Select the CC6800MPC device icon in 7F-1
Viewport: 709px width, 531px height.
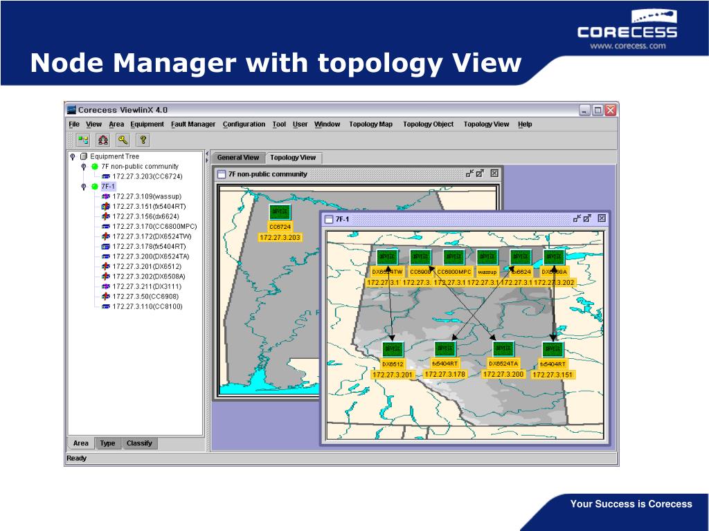coord(454,257)
